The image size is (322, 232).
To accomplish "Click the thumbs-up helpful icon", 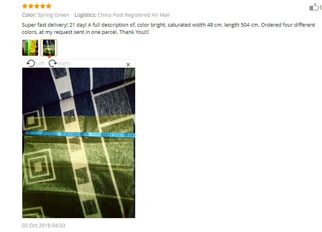I will point(314,7).
